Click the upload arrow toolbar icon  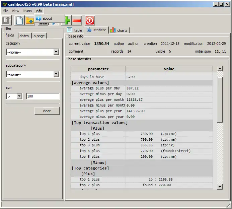click(7, 20)
